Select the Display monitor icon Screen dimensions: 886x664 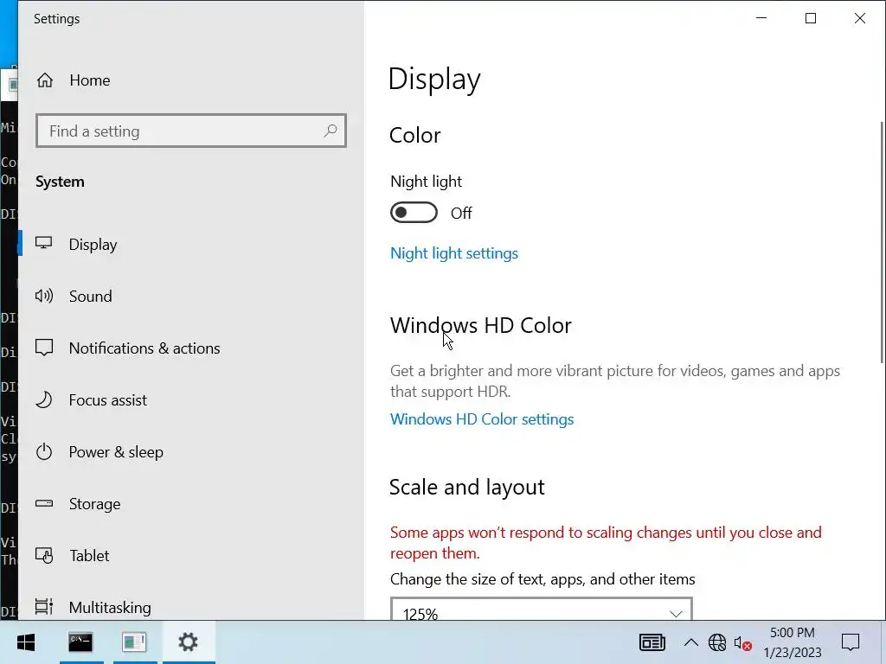pos(43,243)
